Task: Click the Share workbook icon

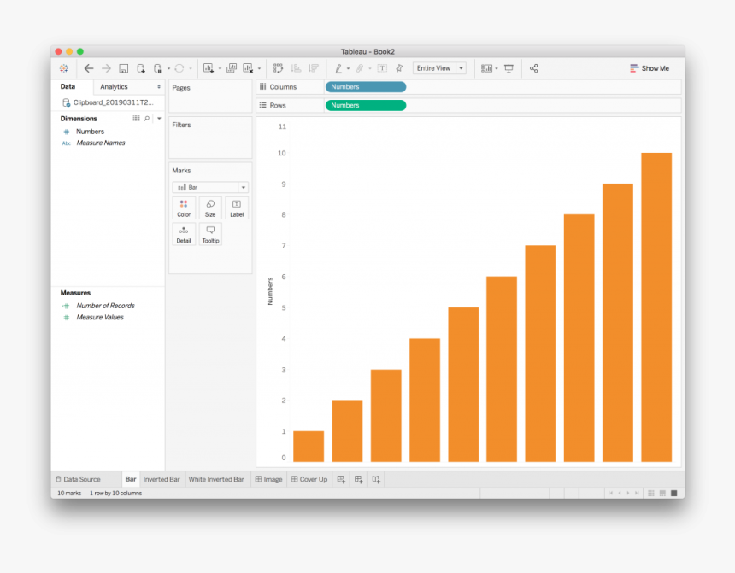Action: (533, 68)
